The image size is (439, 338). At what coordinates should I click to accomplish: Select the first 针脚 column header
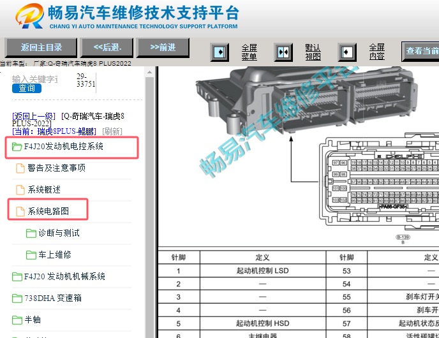pyautogui.click(x=179, y=258)
